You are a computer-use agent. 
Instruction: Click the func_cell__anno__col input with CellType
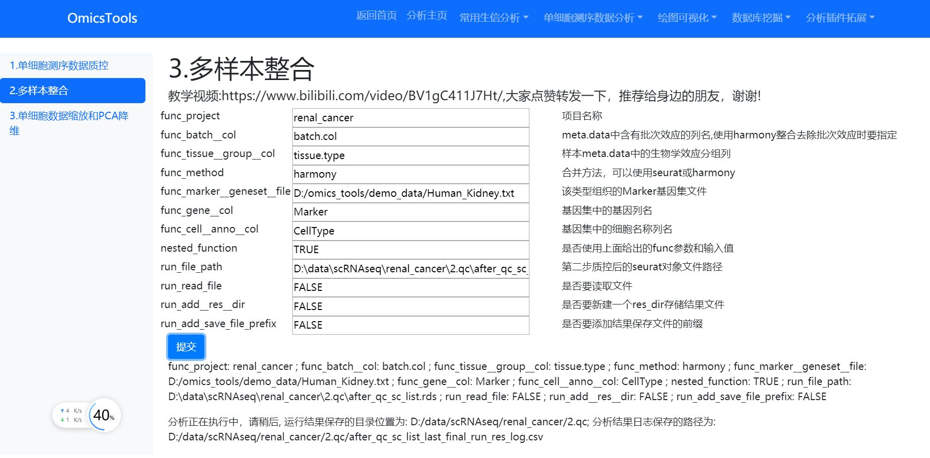[411, 231]
